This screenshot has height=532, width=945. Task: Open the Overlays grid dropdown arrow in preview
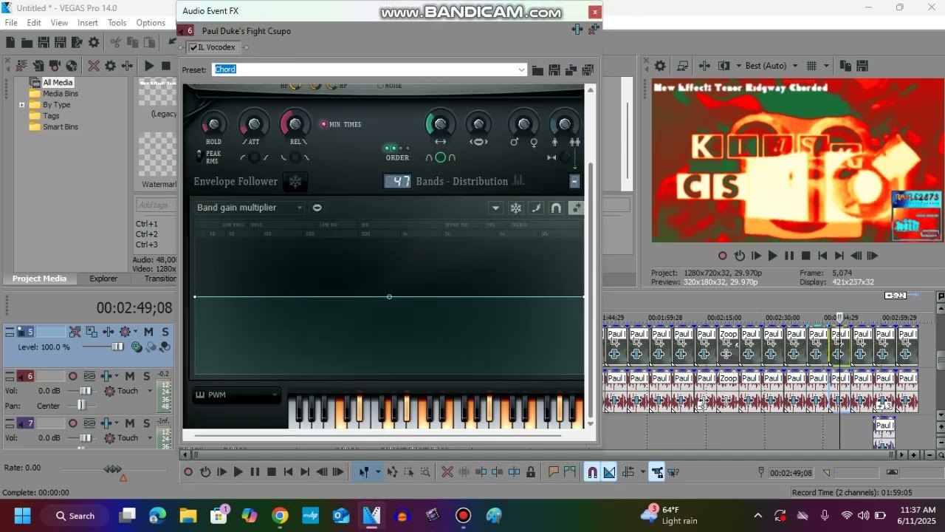point(825,66)
